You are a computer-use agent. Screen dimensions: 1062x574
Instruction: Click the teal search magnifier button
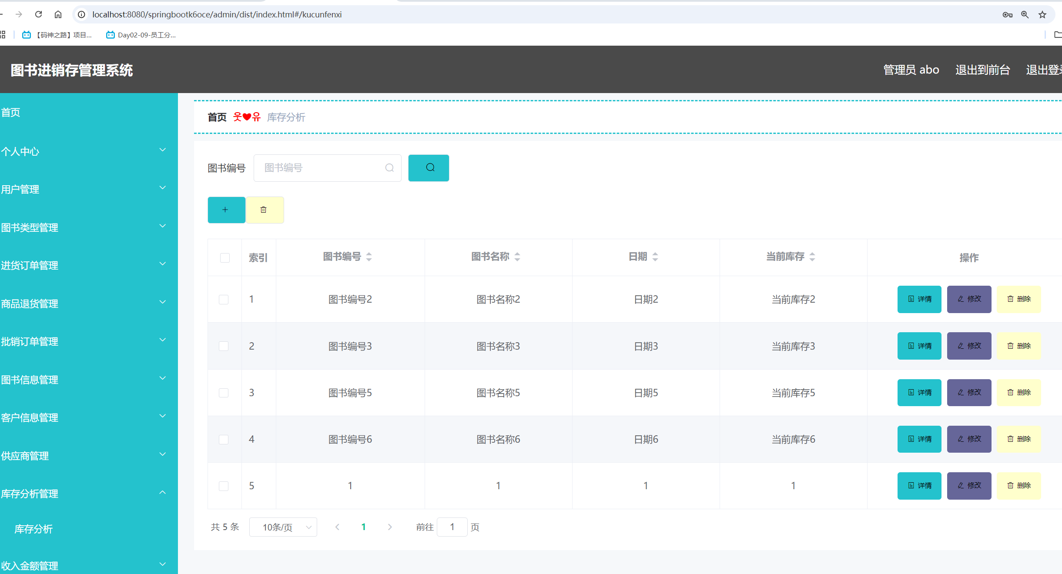pyautogui.click(x=429, y=168)
